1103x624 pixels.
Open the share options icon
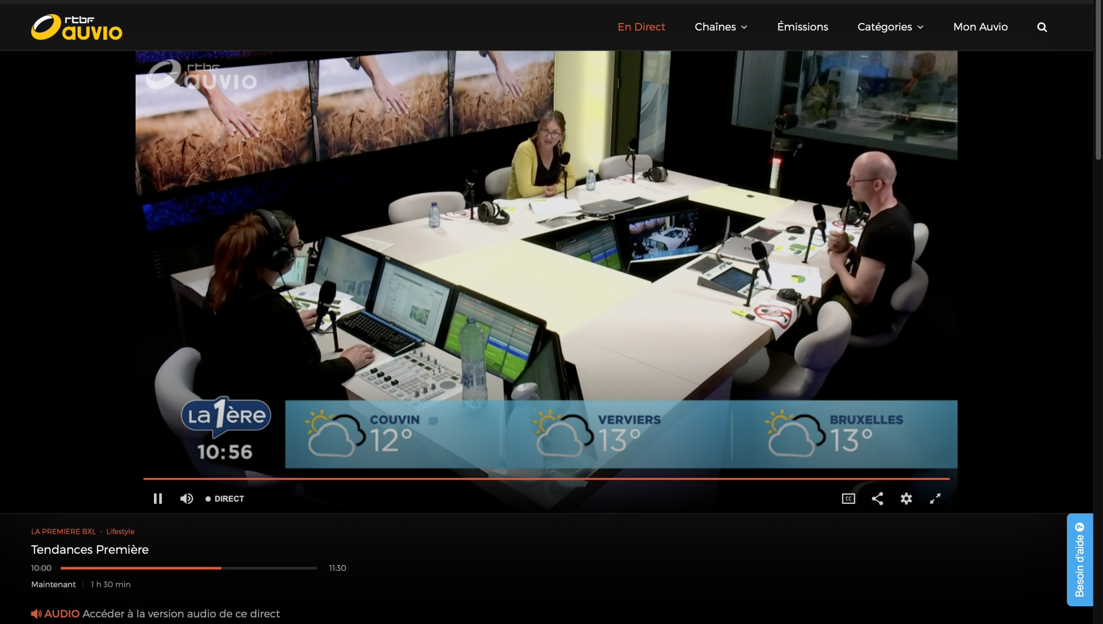877,499
